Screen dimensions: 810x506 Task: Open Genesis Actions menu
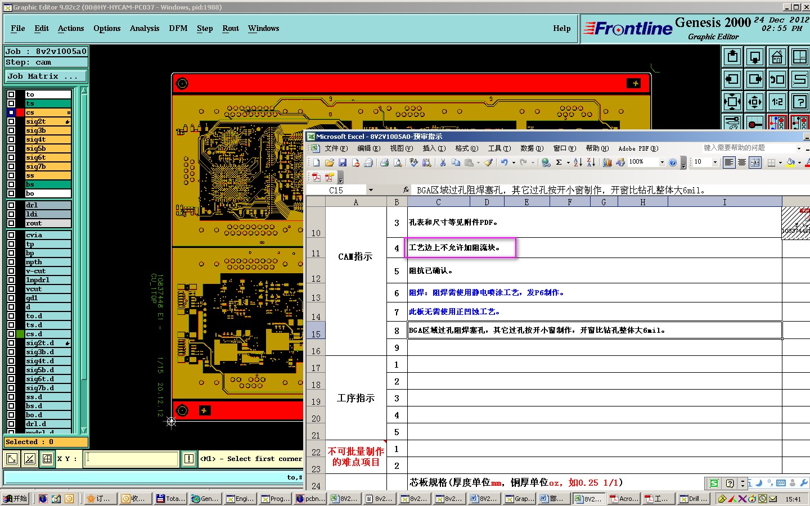(x=71, y=29)
